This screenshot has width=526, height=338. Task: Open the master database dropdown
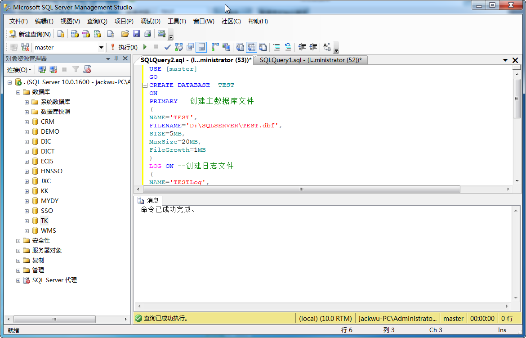click(101, 47)
